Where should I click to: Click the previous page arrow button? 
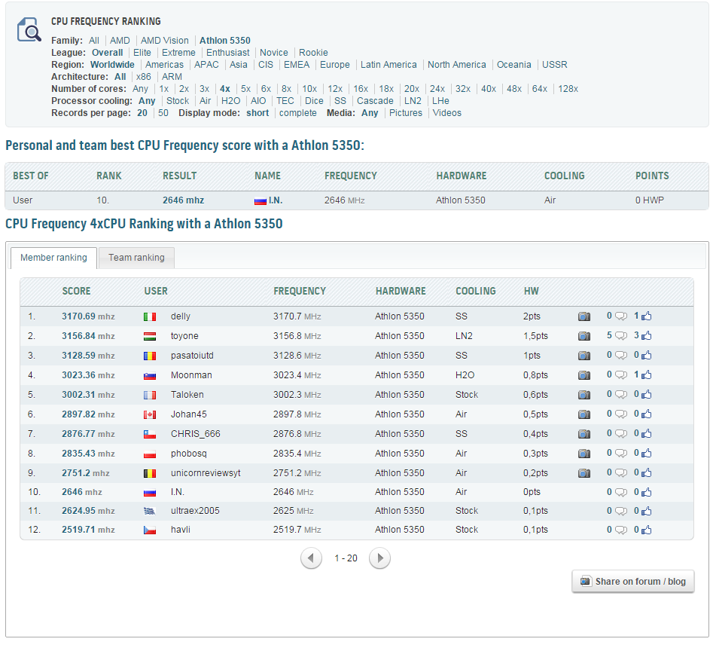tap(312, 558)
